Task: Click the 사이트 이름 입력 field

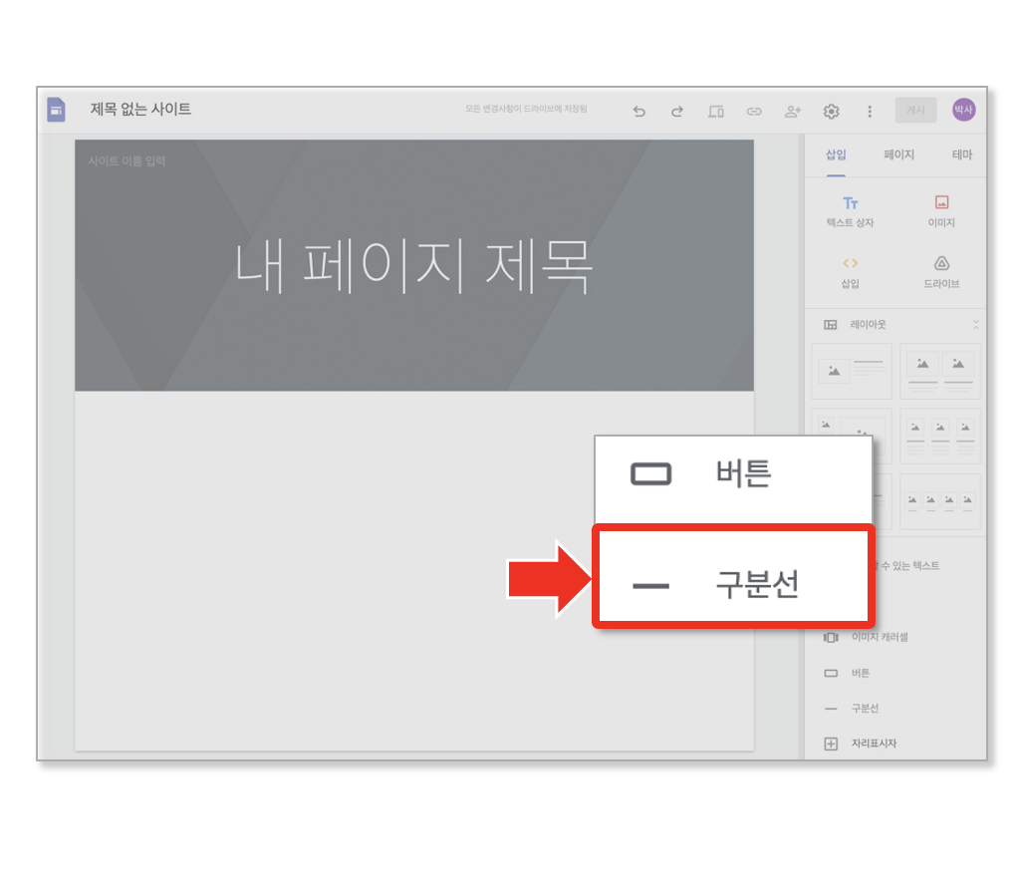Action: tap(127, 160)
